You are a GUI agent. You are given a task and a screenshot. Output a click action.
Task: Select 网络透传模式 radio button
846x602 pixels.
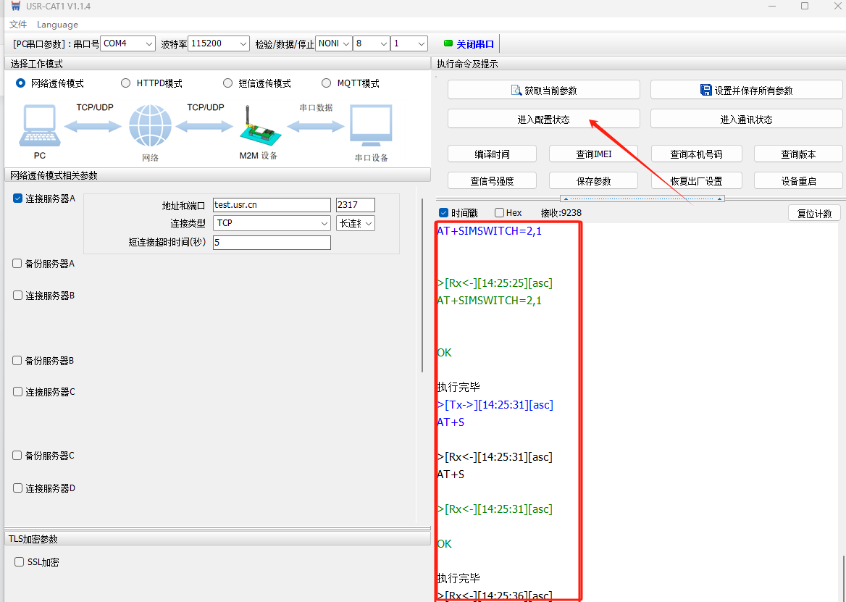(x=20, y=83)
